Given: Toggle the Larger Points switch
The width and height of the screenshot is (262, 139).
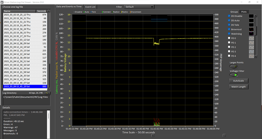Looking at the screenshot, I should click(234, 66).
